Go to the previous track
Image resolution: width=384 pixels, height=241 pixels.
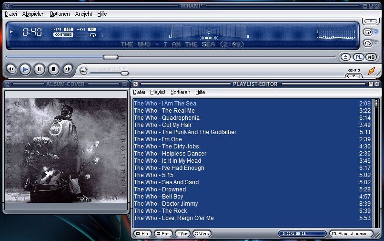[11, 69]
